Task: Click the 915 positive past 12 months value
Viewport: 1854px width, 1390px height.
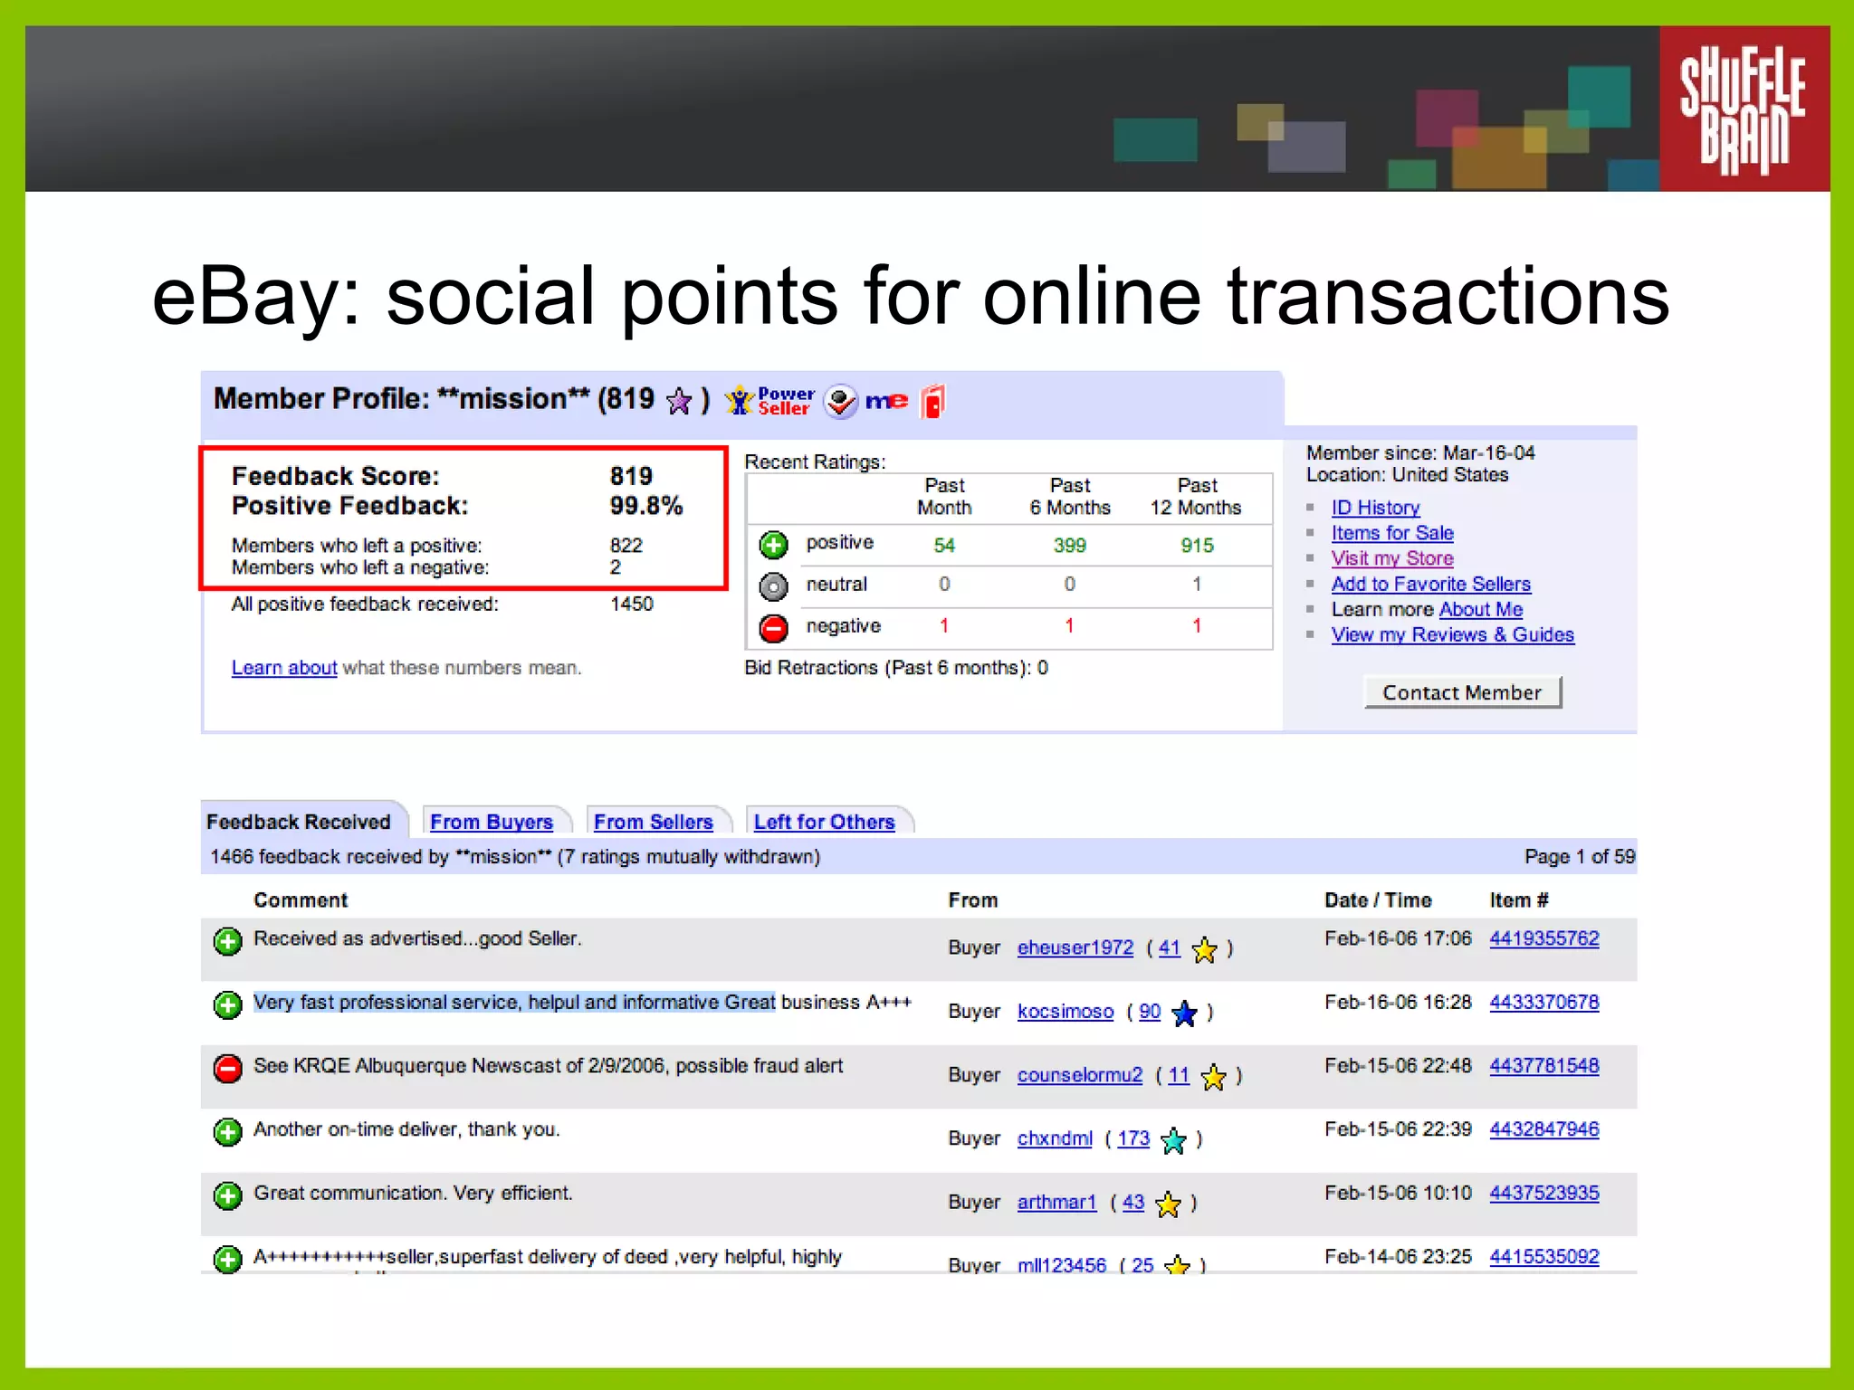Action: pyautogui.click(x=1197, y=546)
